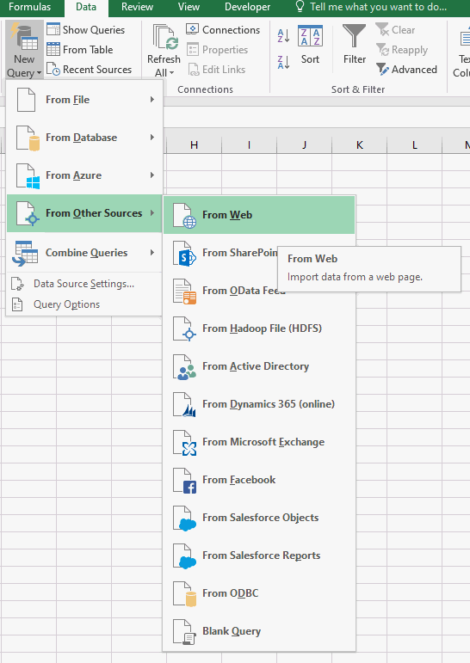Click Advanced filter button
Image resolution: width=470 pixels, height=663 pixels.
[406, 70]
